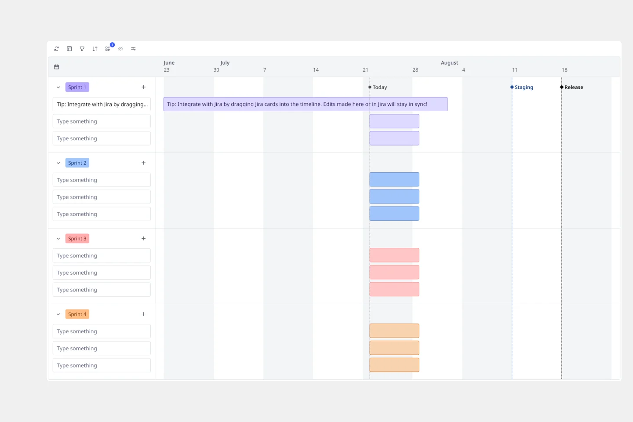Image resolution: width=633 pixels, height=422 pixels.
Task: Click the '14' week header
Action: (x=316, y=70)
